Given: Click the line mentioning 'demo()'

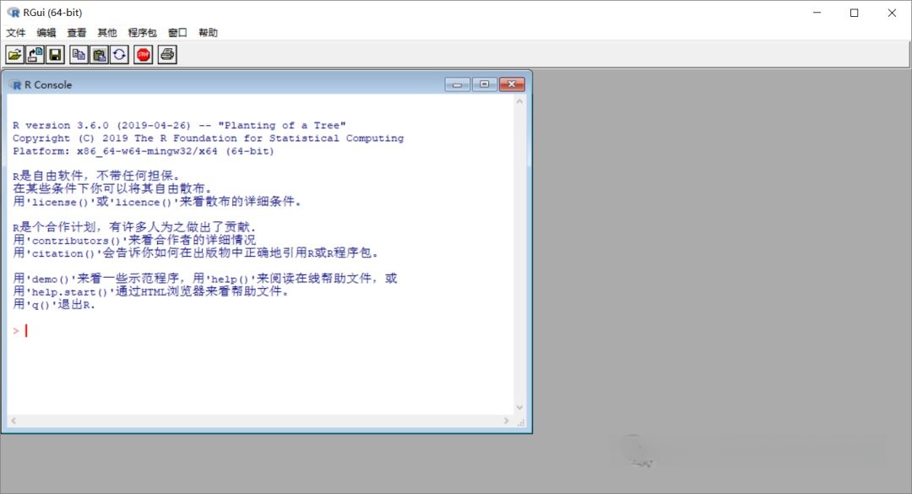Looking at the screenshot, I should (204, 278).
